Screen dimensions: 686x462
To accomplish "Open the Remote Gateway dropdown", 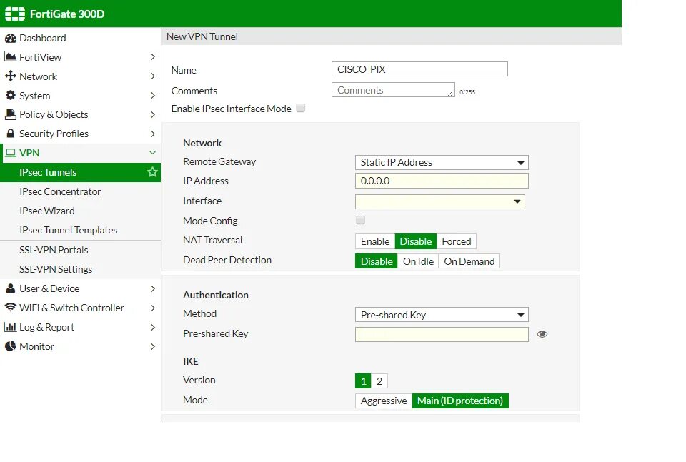I will click(442, 163).
